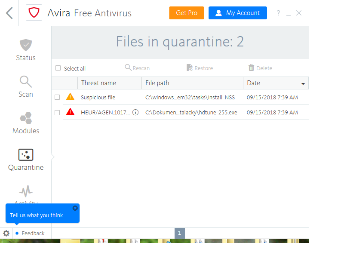The height and width of the screenshot is (258, 344).
Task: Click Restore in the toolbar
Action: (x=200, y=68)
